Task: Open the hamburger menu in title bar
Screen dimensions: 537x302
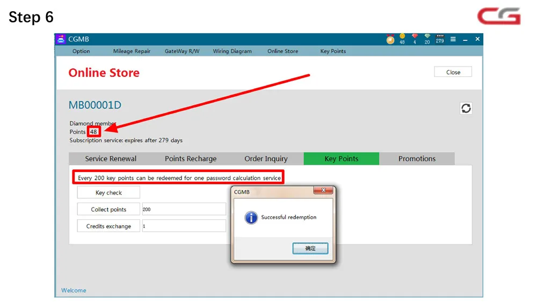Action: tap(453, 39)
